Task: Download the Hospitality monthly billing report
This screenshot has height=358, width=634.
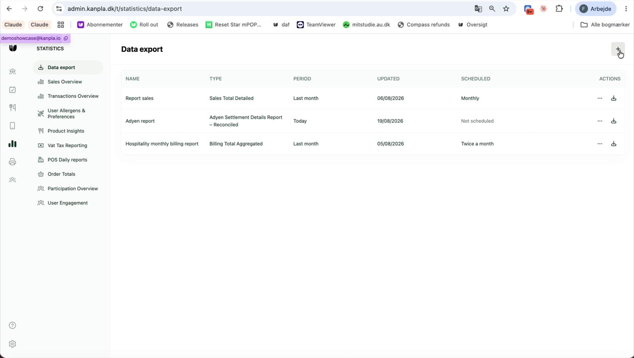Action: tap(614, 144)
